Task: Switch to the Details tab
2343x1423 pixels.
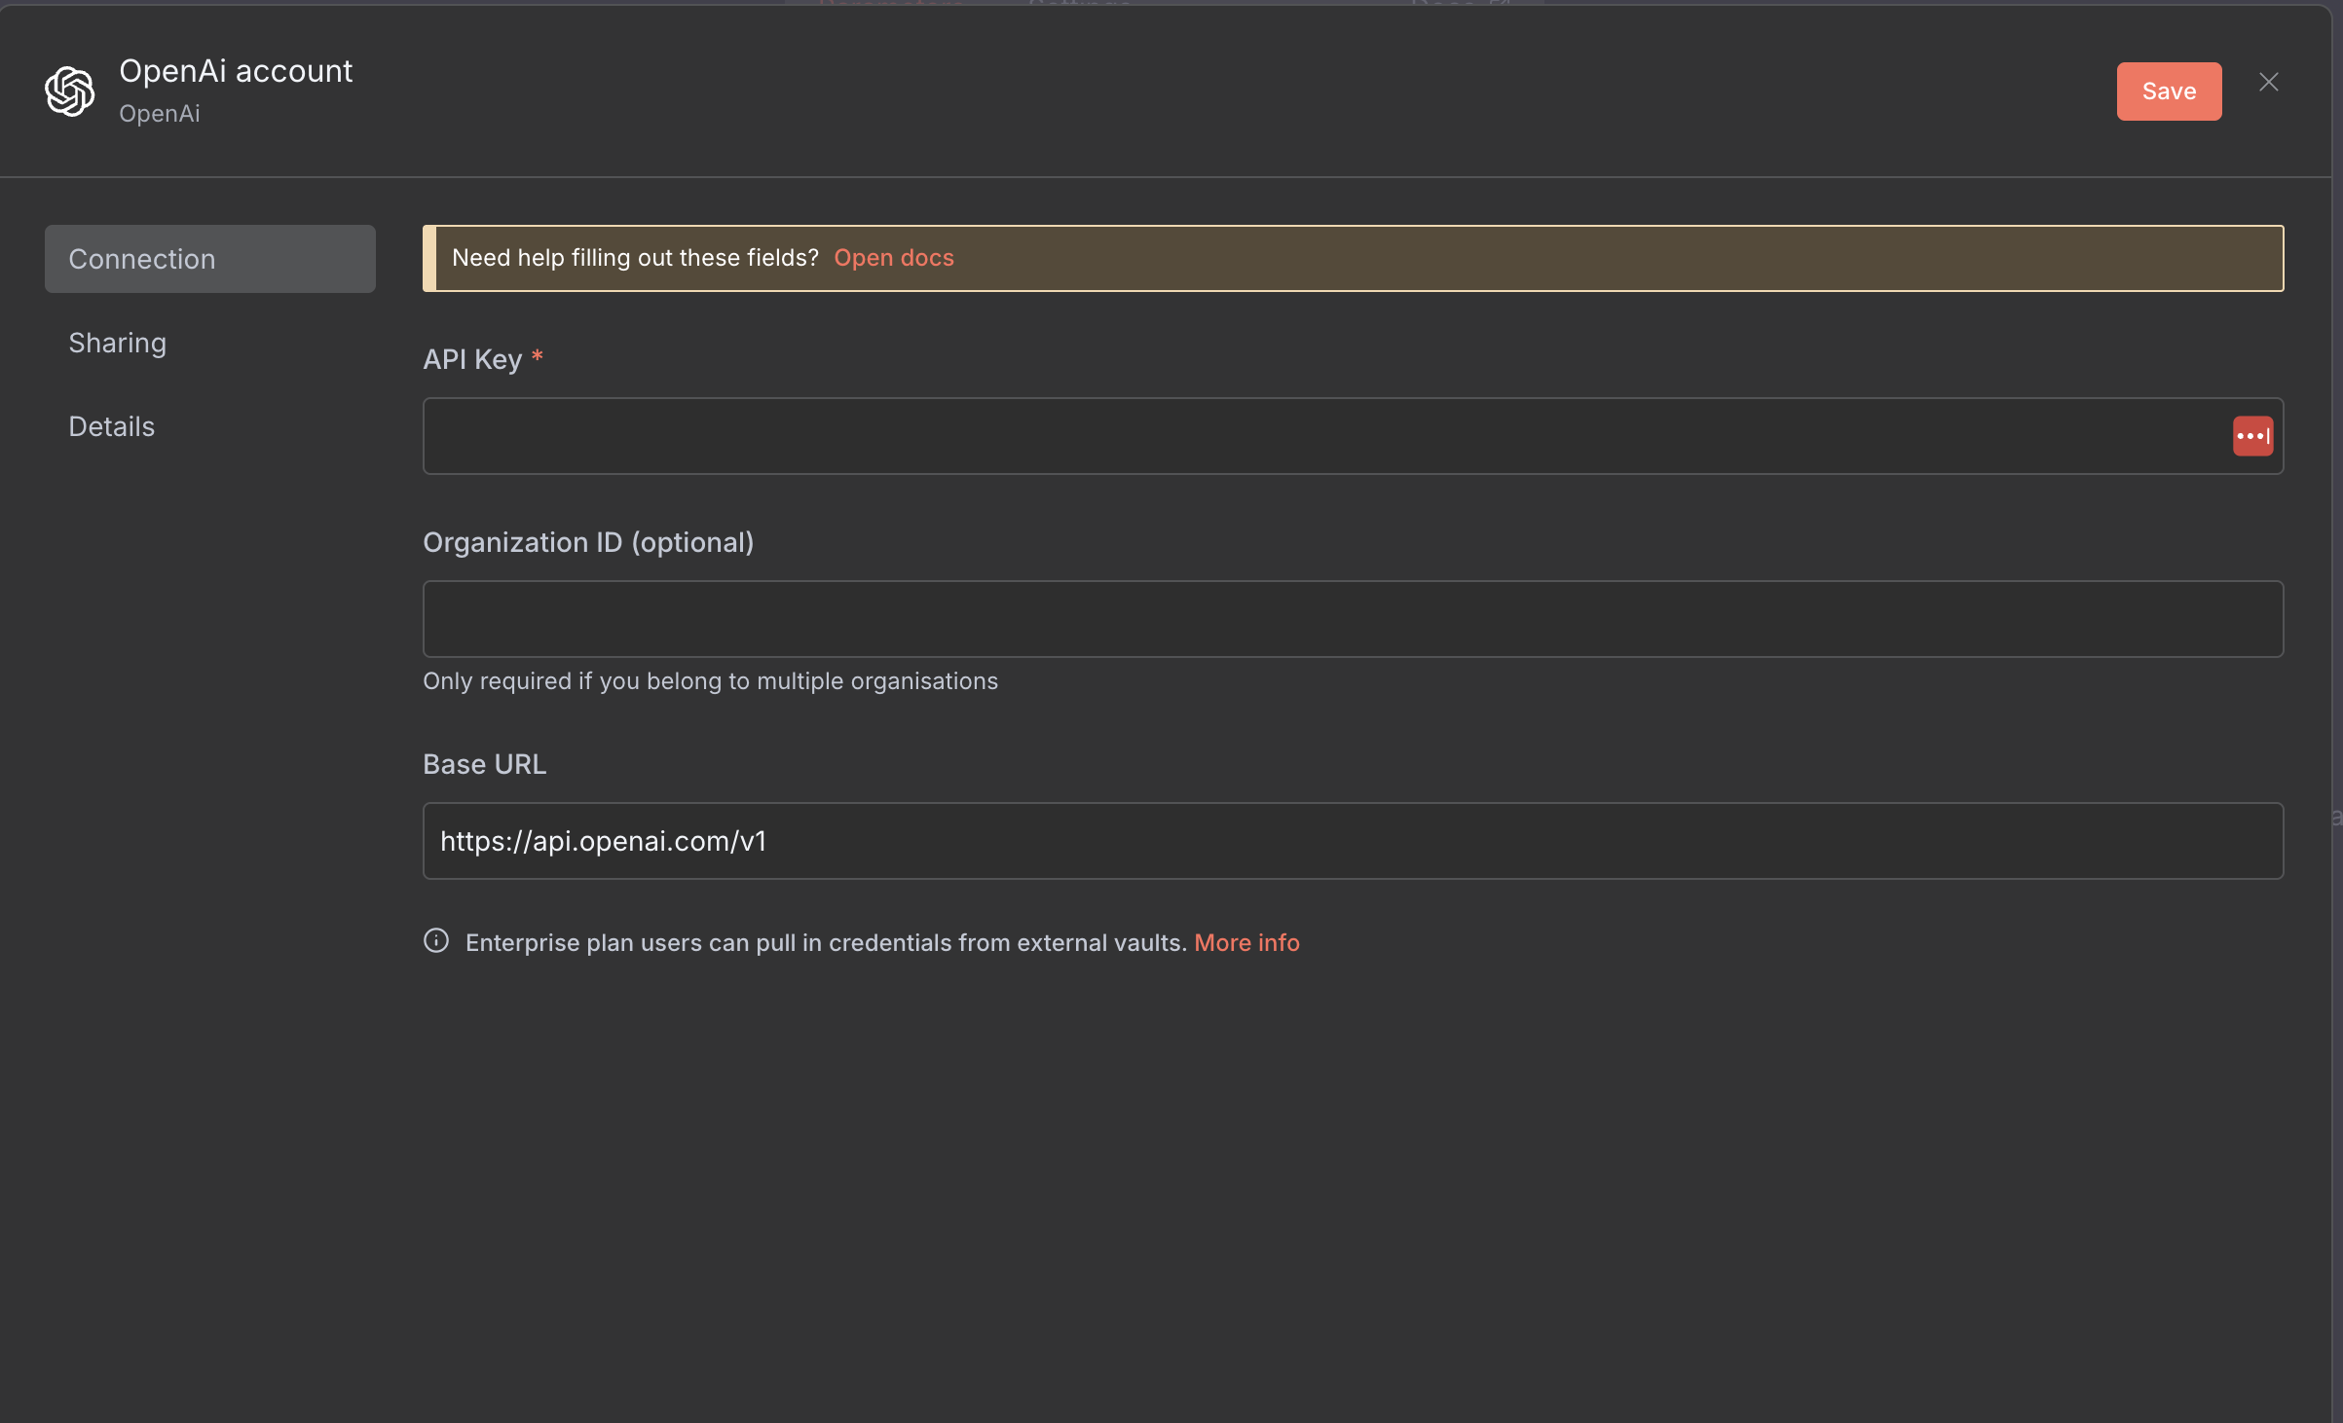Action: (x=112, y=426)
